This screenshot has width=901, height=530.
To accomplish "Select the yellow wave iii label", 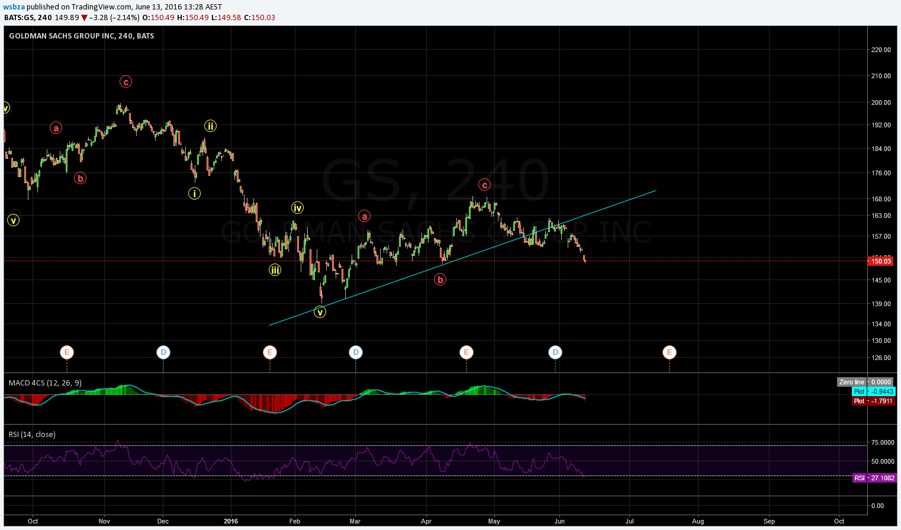I will [x=275, y=270].
